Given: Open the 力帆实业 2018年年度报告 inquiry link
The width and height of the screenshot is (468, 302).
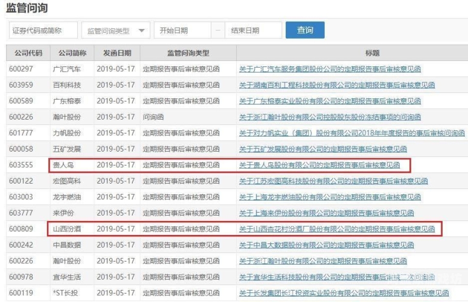Looking at the screenshot, I should point(352,133).
